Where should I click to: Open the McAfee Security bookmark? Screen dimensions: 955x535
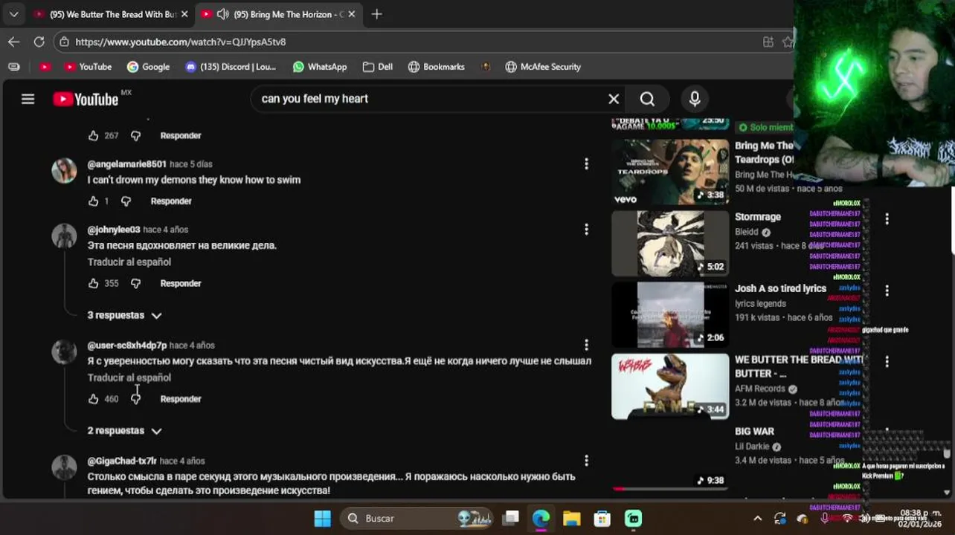pyautogui.click(x=543, y=67)
